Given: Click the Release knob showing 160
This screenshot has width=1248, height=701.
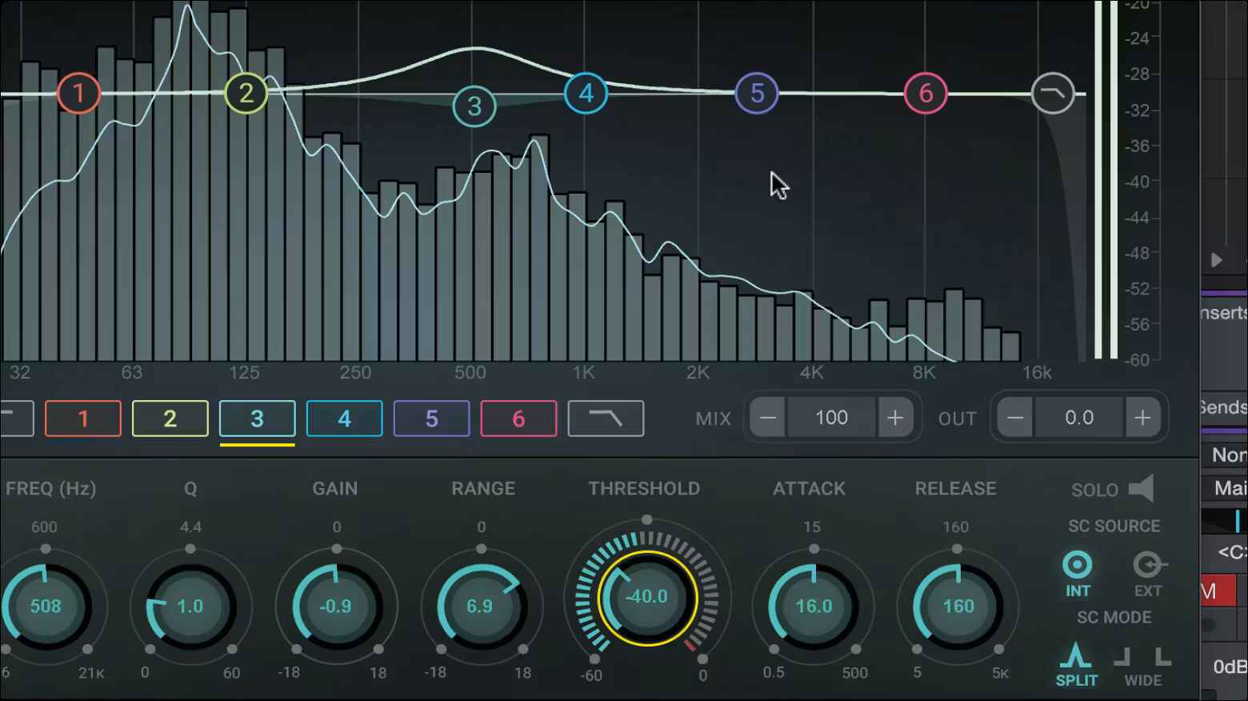Looking at the screenshot, I should click(x=958, y=606).
